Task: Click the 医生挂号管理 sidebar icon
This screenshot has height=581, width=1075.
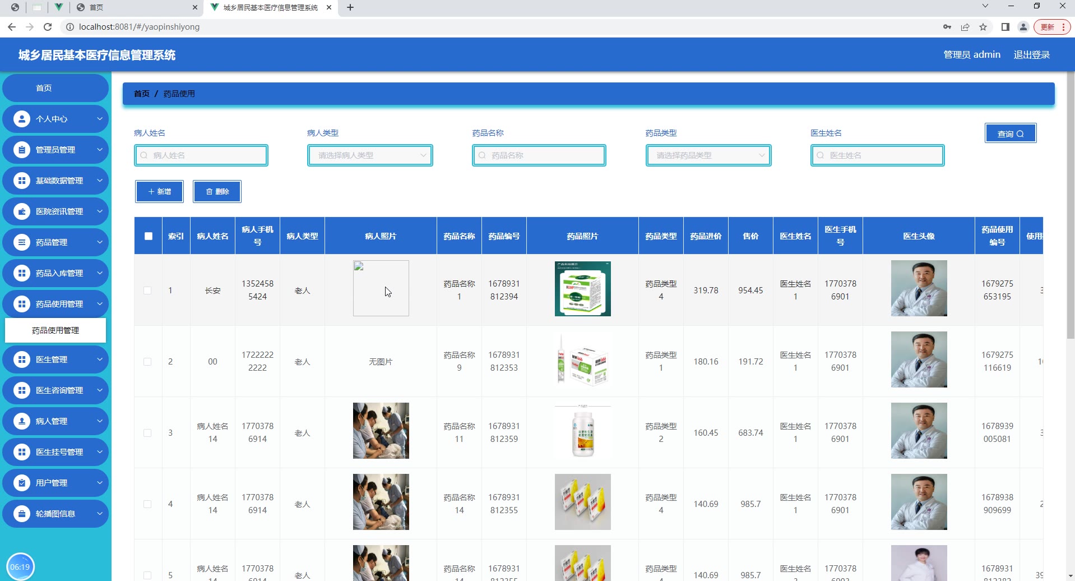Action: click(22, 452)
